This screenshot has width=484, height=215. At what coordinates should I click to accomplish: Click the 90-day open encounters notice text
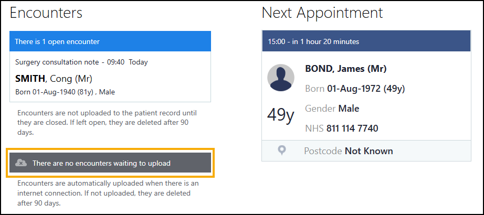107,123
